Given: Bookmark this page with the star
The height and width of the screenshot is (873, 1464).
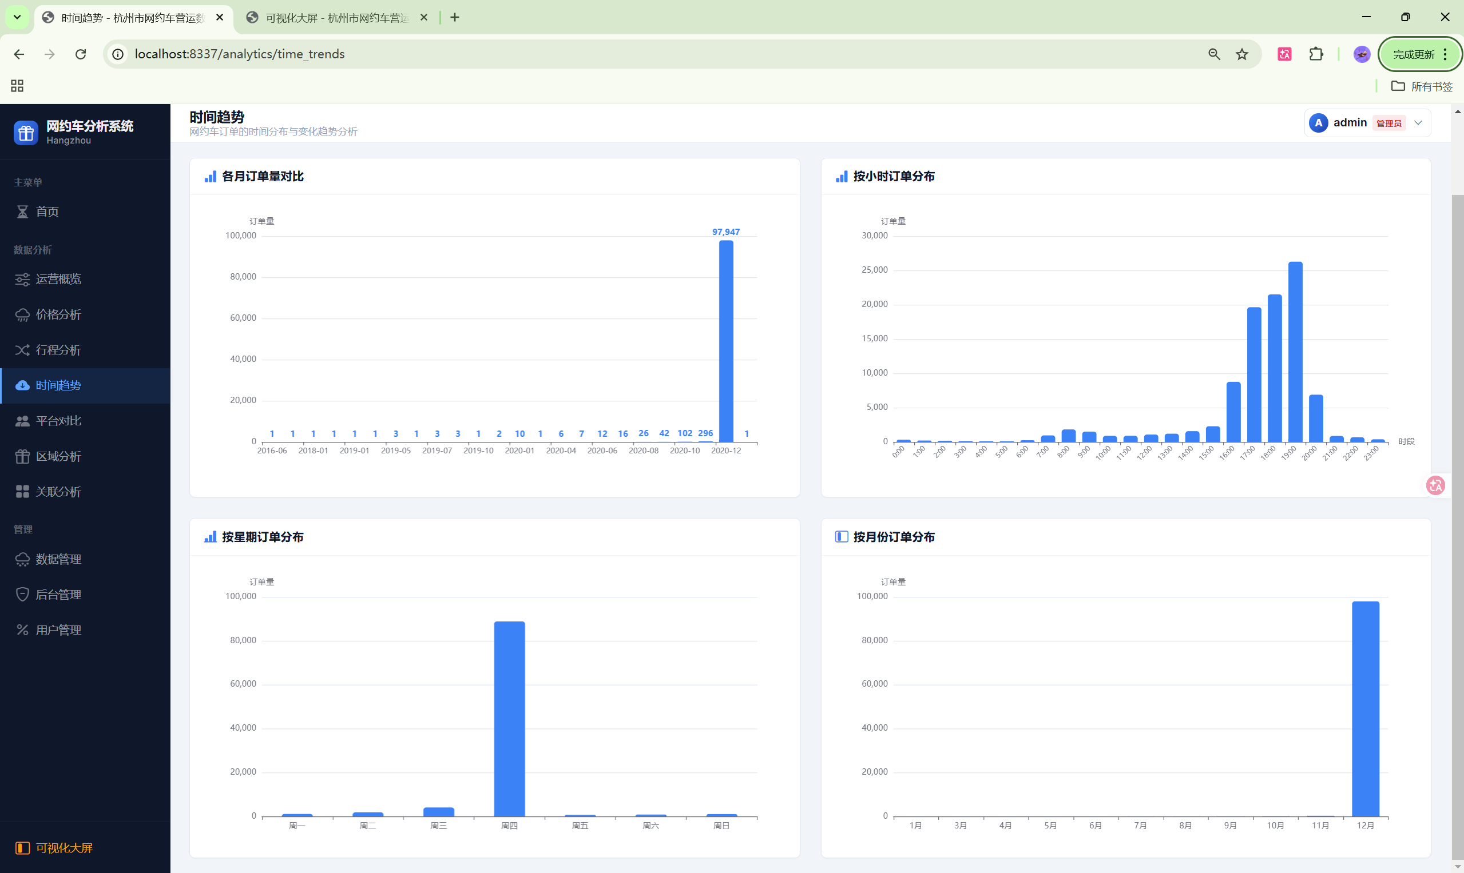Looking at the screenshot, I should 1242,54.
